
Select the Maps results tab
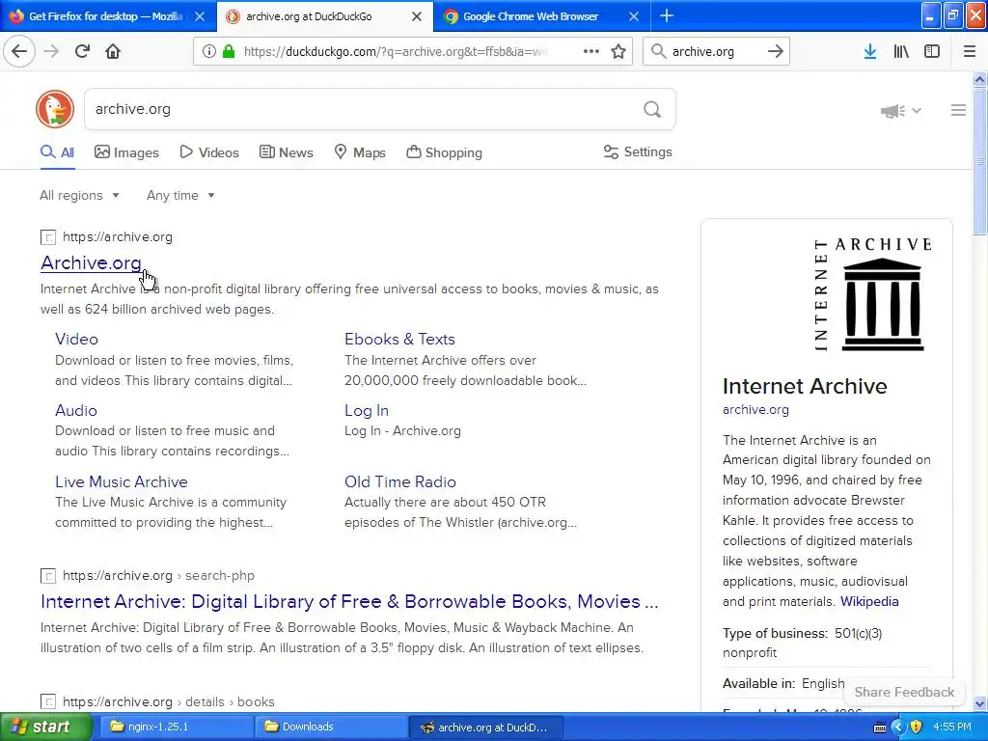360,152
